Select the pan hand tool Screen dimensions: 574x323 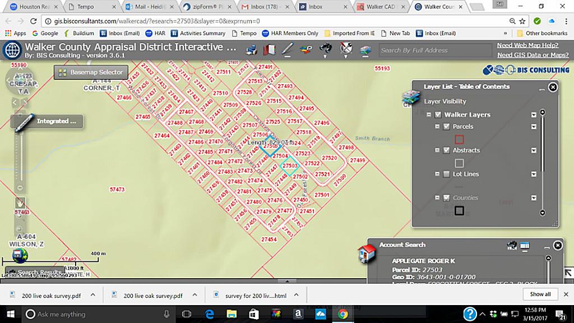(20, 202)
